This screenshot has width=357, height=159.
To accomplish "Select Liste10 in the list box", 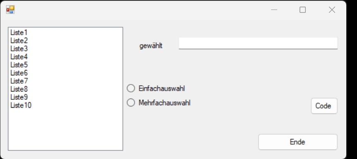I will (66, 105).
